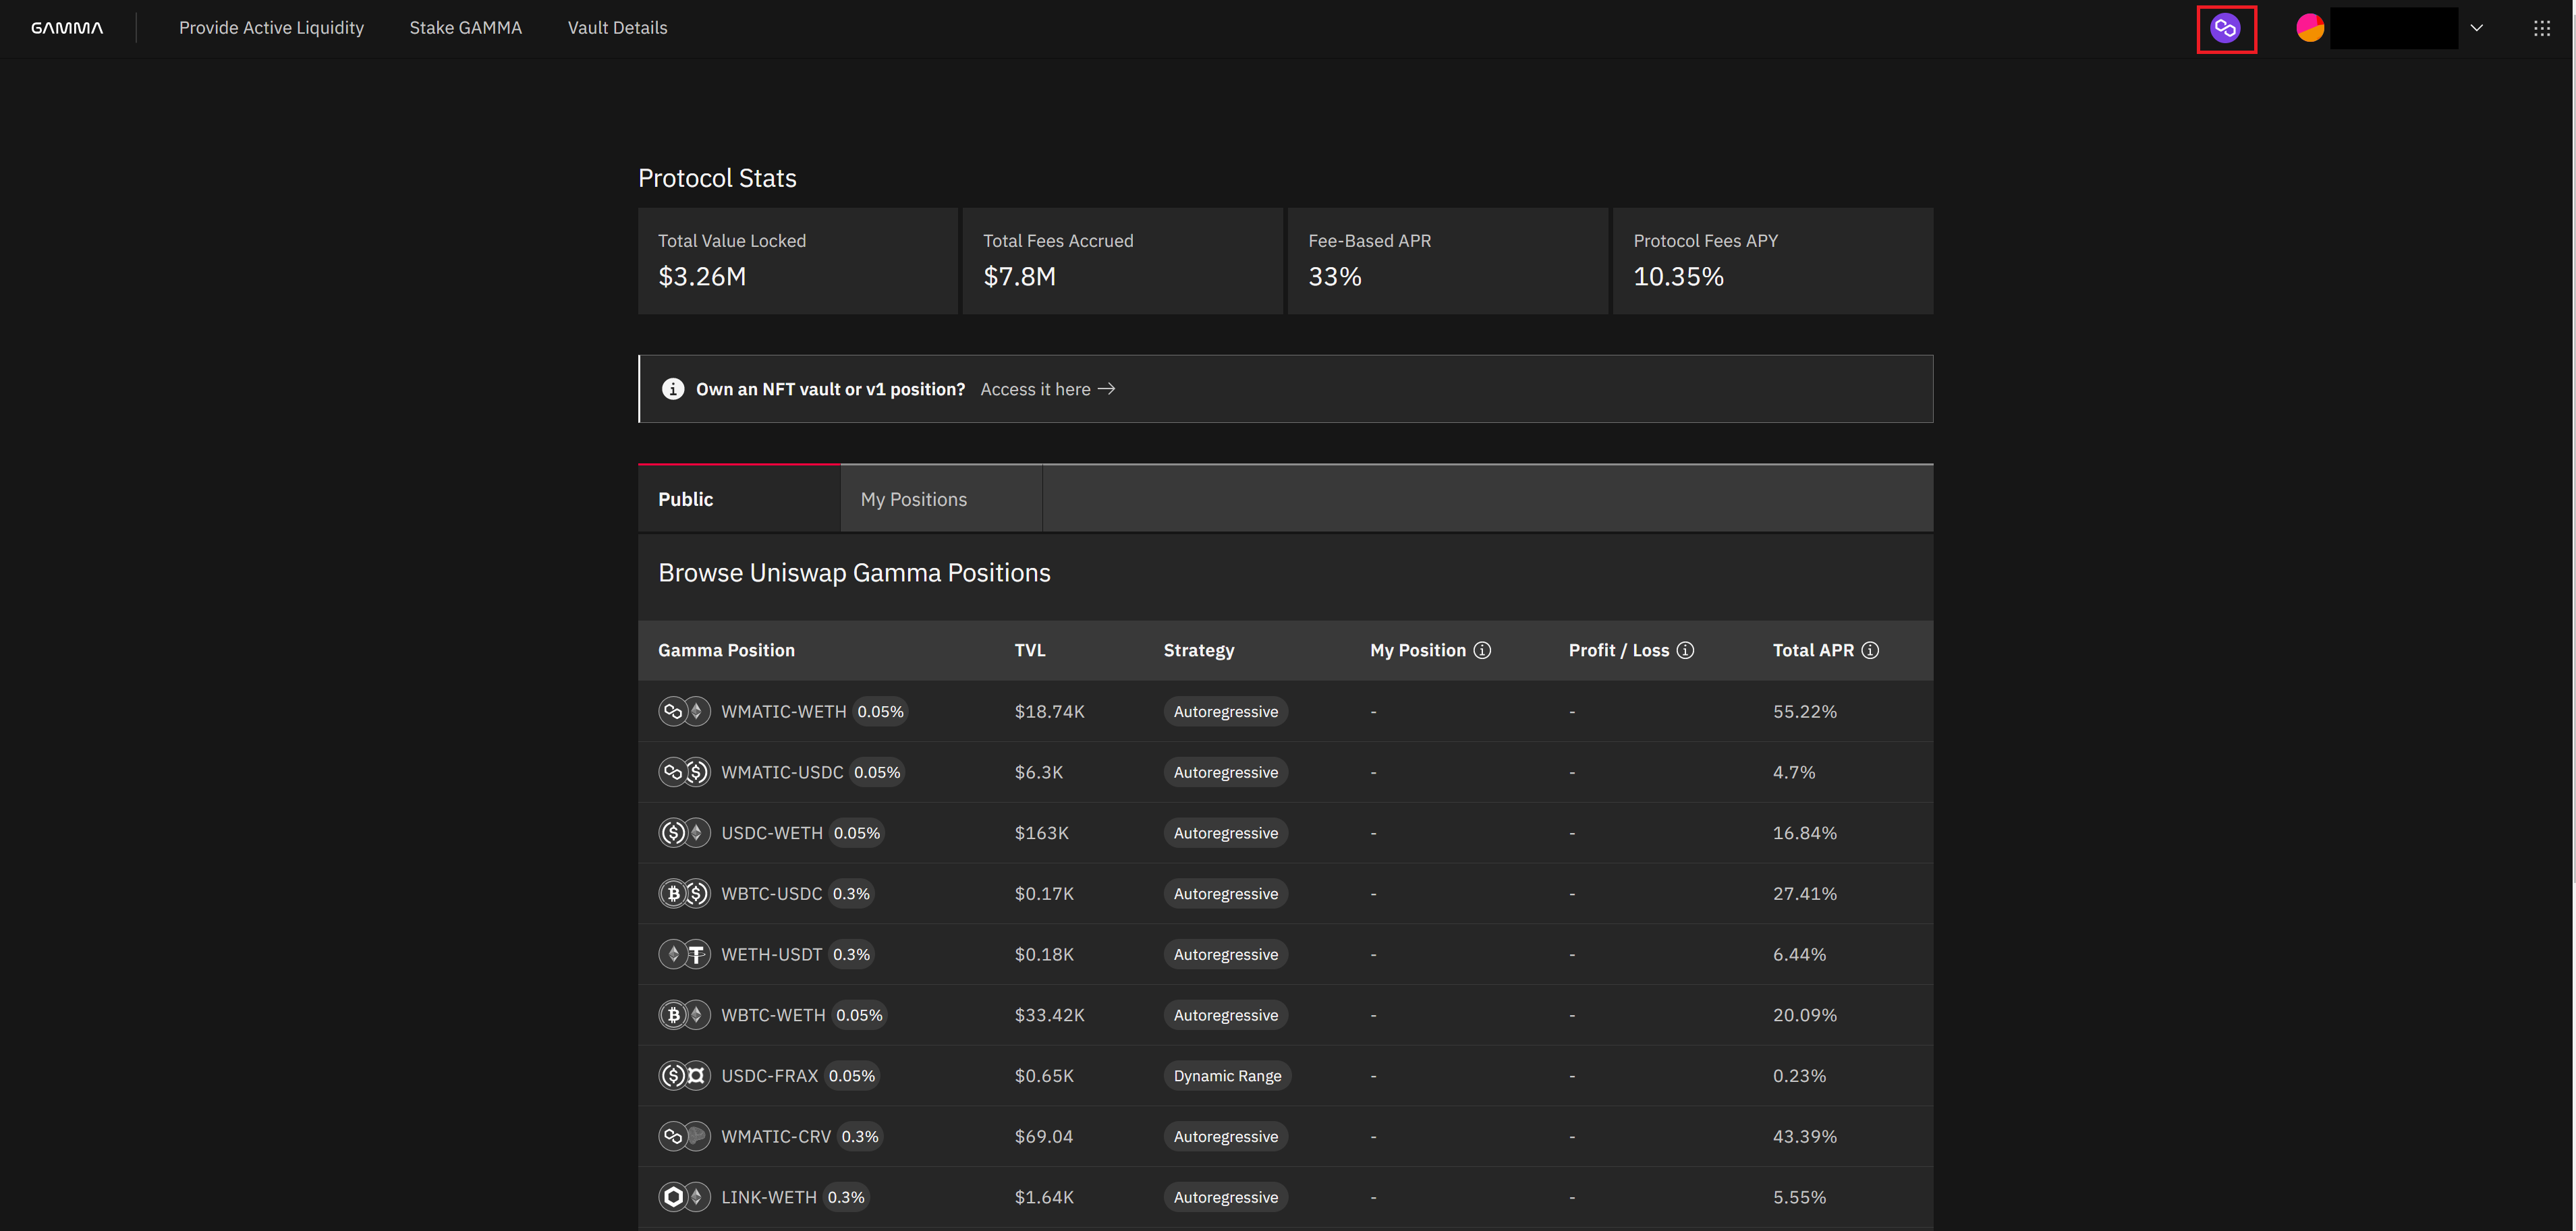The height and width of the screenshot is (1231, 2576).
Task: Click the 0.3% fee badge for WBTC-USDC
Action: pos(851,893)
